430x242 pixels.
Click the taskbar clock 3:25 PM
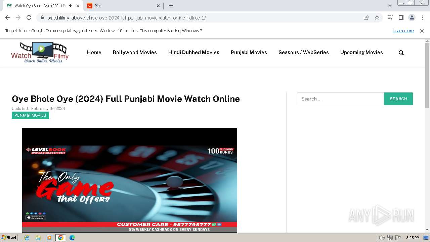click(413, 238)
